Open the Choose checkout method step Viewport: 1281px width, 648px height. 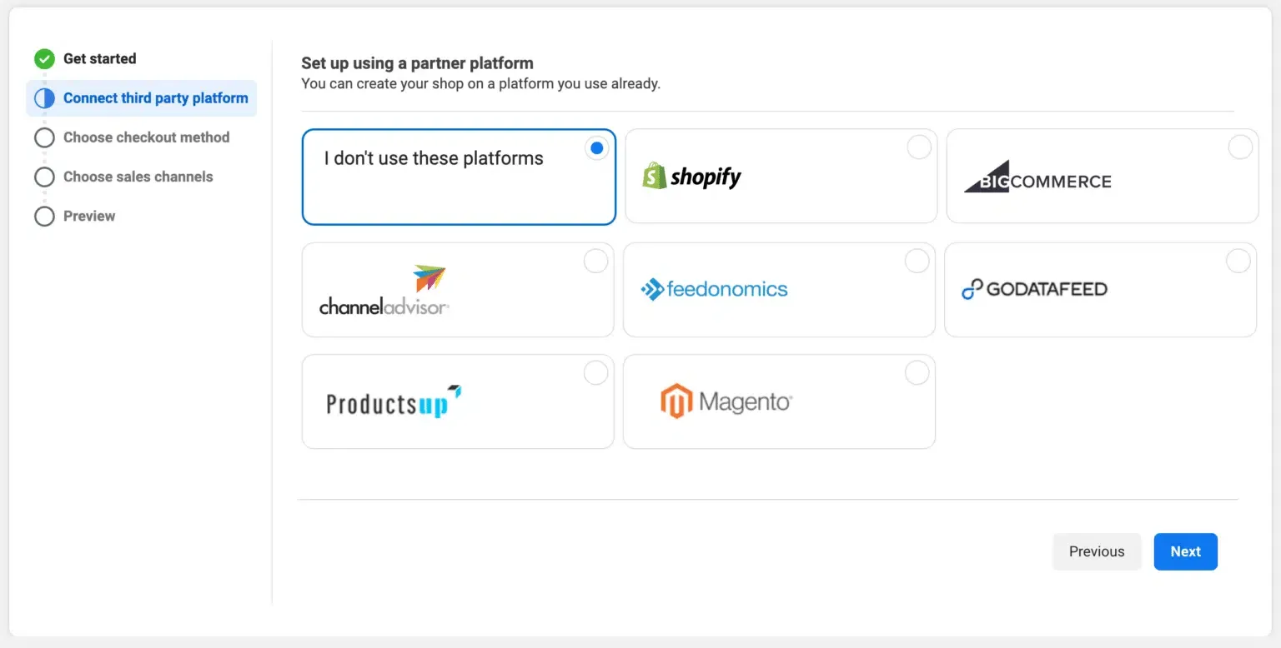coord(147,137)
